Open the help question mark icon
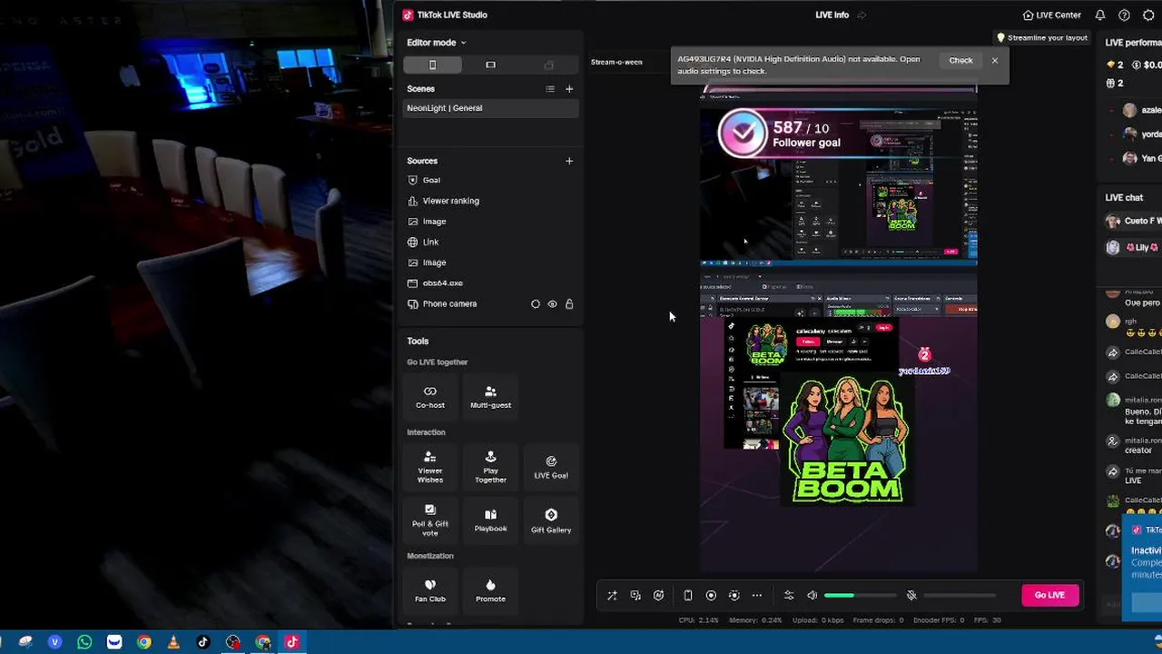The width and height of the screenshot is (1162, 654). click(1124, 15)
